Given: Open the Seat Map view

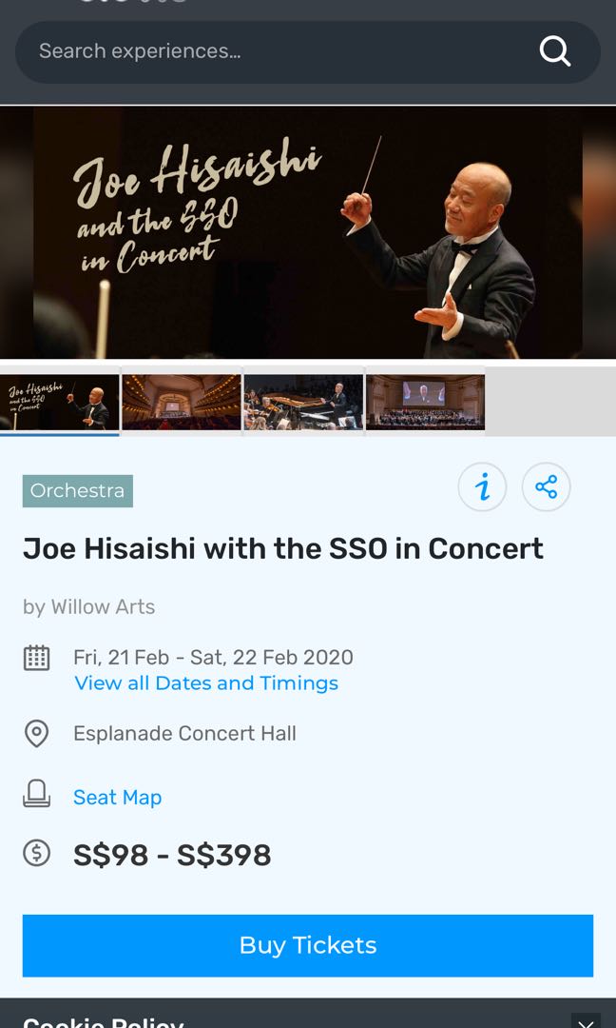Looking at the screenshot, I should [117, 797].
